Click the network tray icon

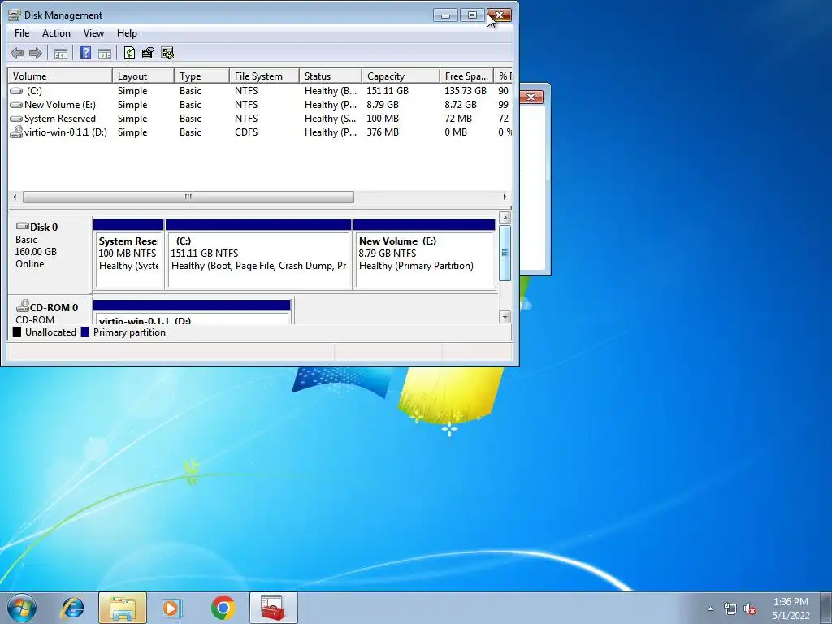coord(730,609)
